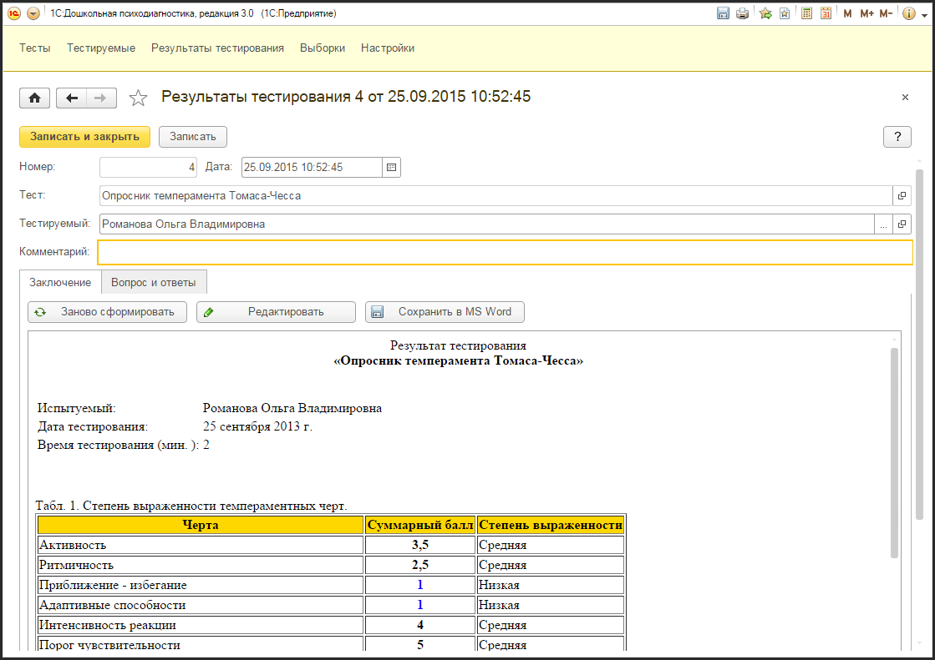Open selection list via Тестируемый ellipsis button
Image resolution: width=935 pixels, height=660 pixels.
coord(883,224)
